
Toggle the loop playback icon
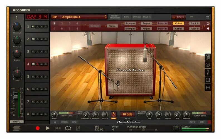point(68,128)
